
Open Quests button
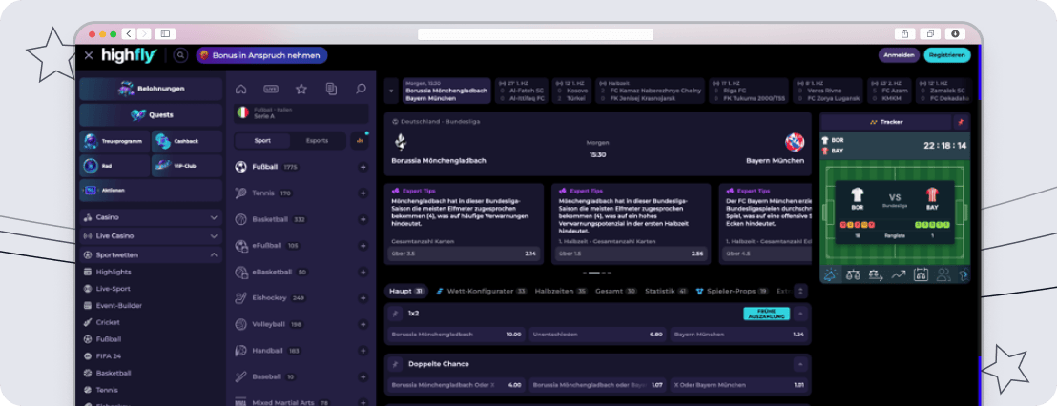point(151,115)
